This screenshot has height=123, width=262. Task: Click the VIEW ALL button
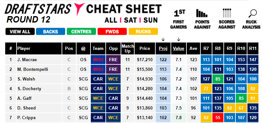coord(20,32)
